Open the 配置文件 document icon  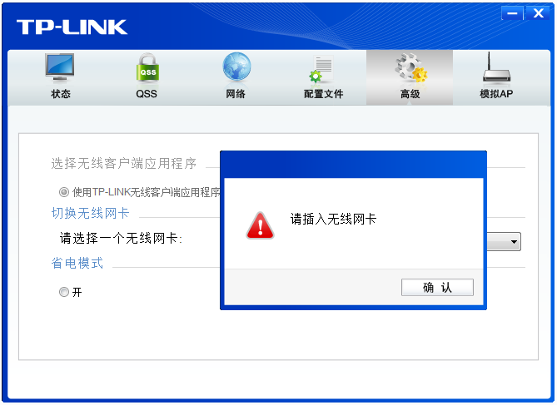(x=321, y=68)
